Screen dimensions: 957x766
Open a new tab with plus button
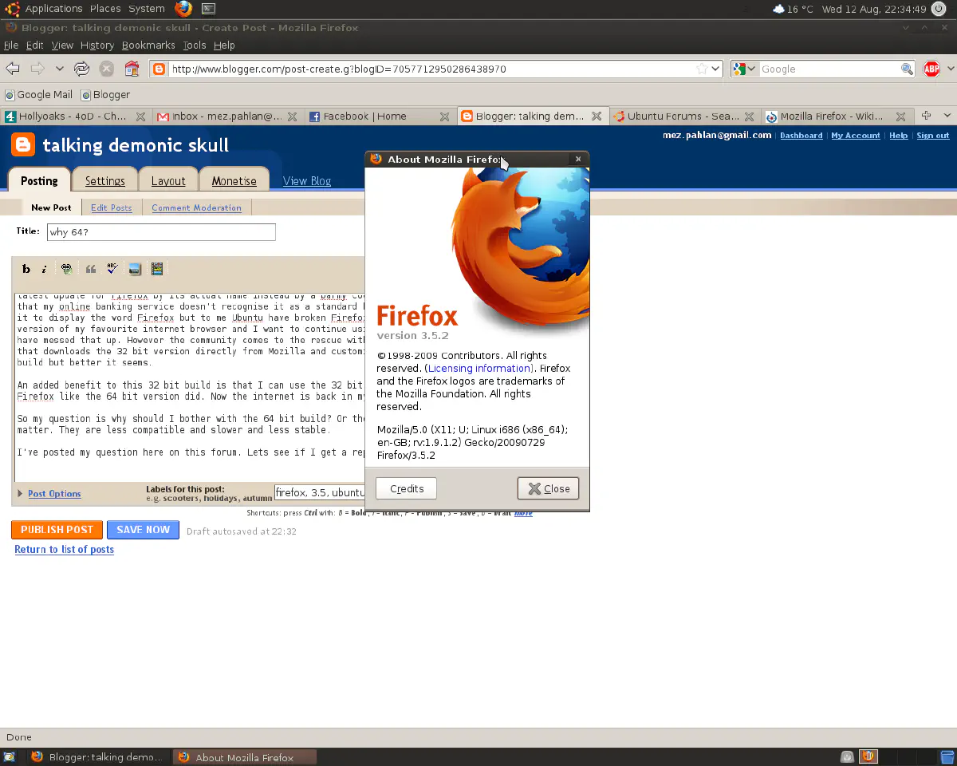(926, 116)
